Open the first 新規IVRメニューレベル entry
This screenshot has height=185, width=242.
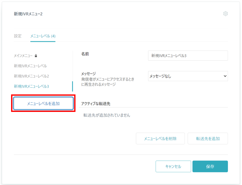pyautogui.click(x=30, y=66)
